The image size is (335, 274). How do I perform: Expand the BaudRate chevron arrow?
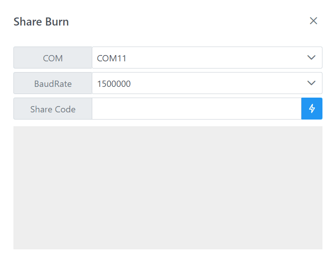click(x=311, y=83)
